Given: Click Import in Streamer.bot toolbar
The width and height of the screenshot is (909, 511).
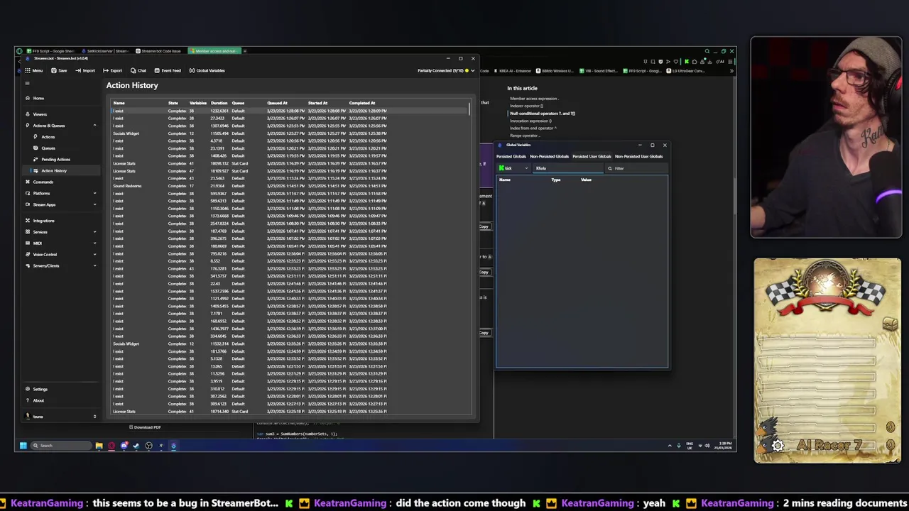Looking at the screenshot, I should point(85,70).
